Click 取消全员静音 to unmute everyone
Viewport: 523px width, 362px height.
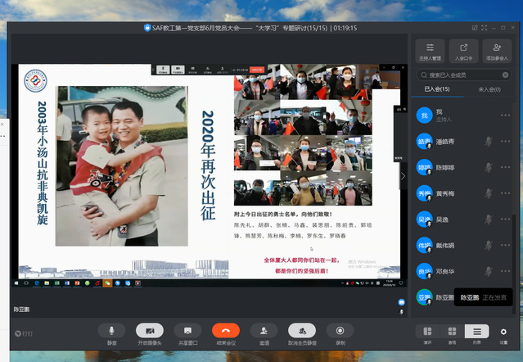[302, 331]
